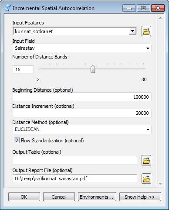The height and width of the screenshot is (210, 169).
Task: Maximize the Incremental Spatial Autocorrelation window
Action: click(143, 8)
